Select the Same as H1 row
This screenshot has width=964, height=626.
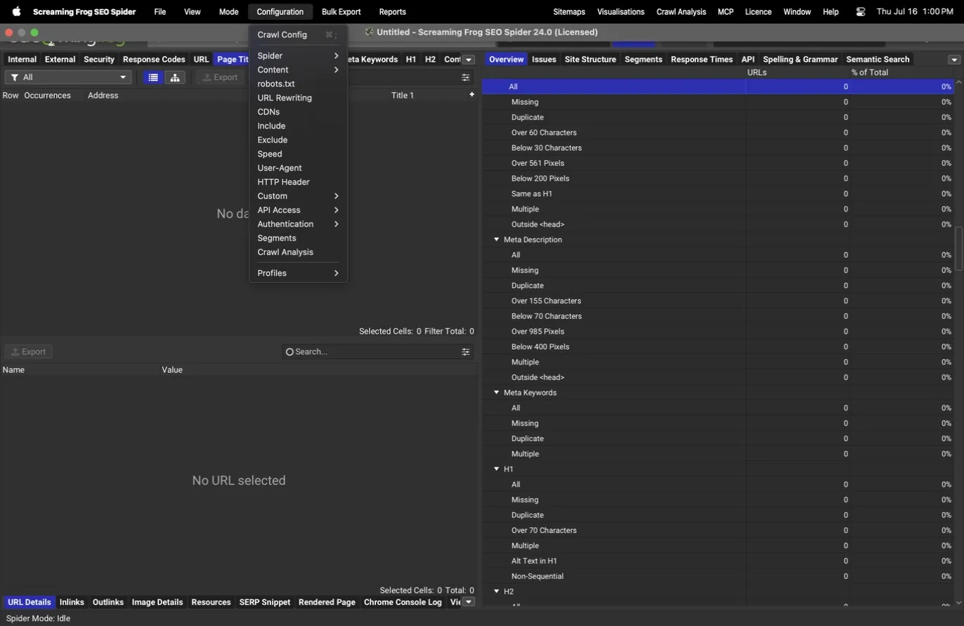718,193
